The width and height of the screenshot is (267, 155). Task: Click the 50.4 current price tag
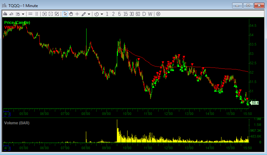point(255,103)
